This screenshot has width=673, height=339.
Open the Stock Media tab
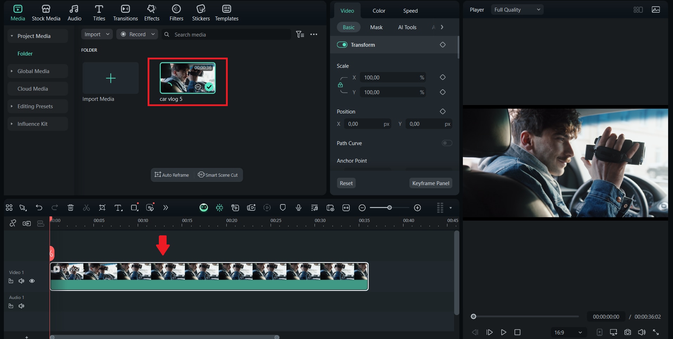tap(46, 13)
